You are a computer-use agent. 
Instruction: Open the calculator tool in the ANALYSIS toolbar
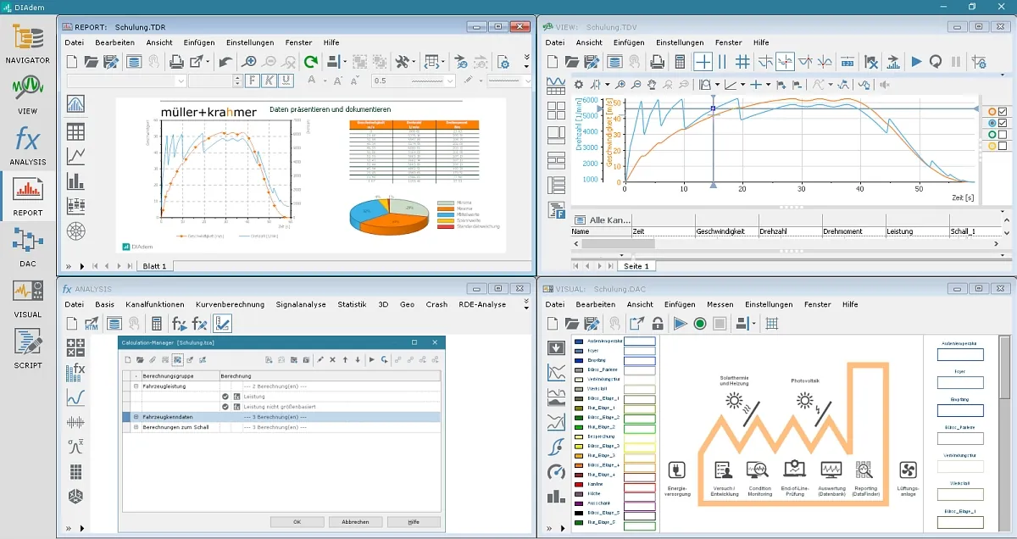pos(157,323)
